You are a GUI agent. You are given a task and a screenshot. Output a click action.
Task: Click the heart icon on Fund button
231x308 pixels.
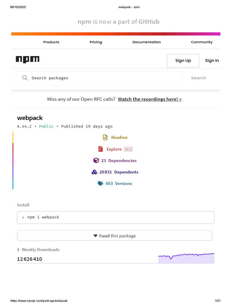coord(95,236)
